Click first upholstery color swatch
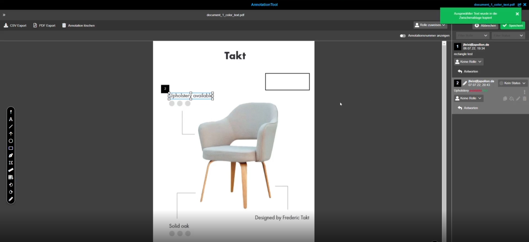This screenshot has height=242, width=529. 172,104
